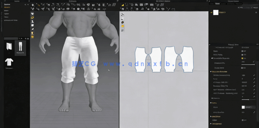Click pencil icon beside the color swatch section's value row
Viewport: 259px width, 128px height.
pos(254,112)
